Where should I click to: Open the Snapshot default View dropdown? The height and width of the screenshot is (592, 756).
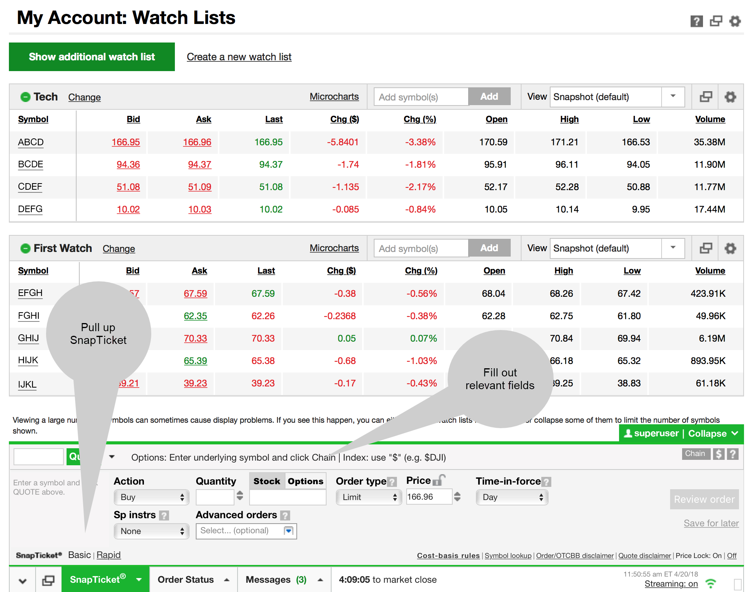click(x=673, y=97)
